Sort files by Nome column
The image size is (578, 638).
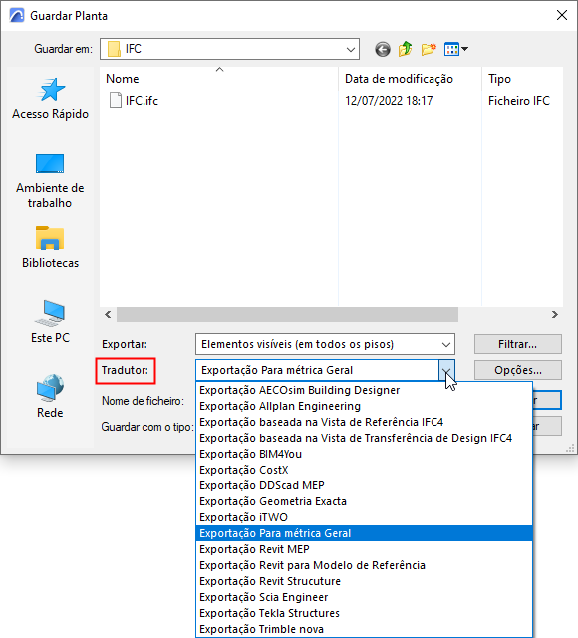click(219, 79)
